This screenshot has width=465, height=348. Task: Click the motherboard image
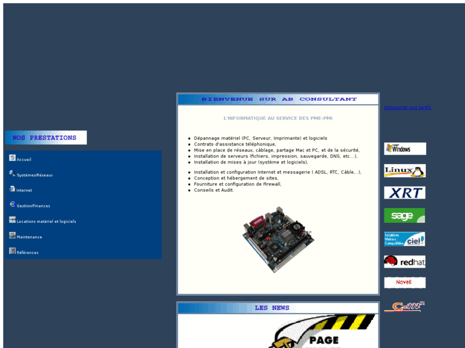[278, 239]
